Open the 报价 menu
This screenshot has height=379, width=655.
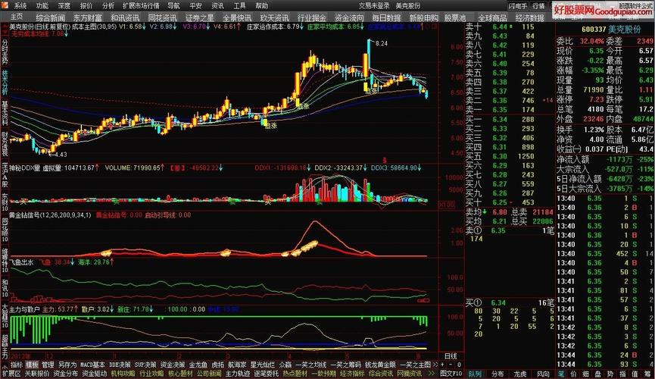pos(86,5)
